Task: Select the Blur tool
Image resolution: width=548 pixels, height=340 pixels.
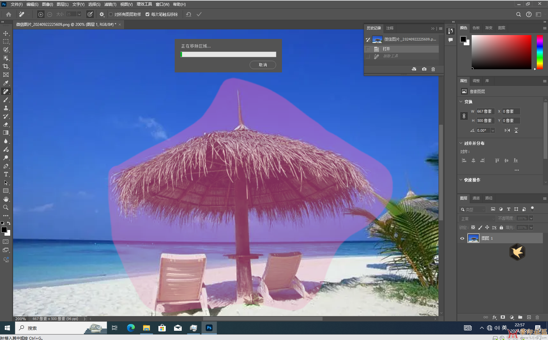Action: tap(6, 141)
